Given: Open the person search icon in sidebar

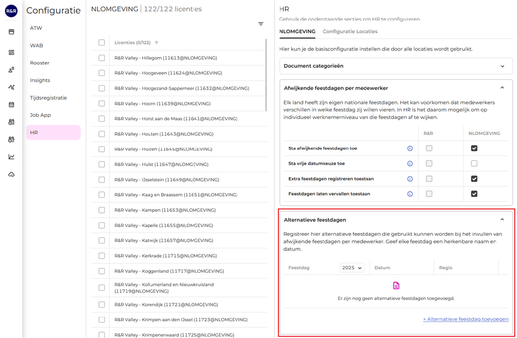Looking at the screenshot, I should coord(11,87).
